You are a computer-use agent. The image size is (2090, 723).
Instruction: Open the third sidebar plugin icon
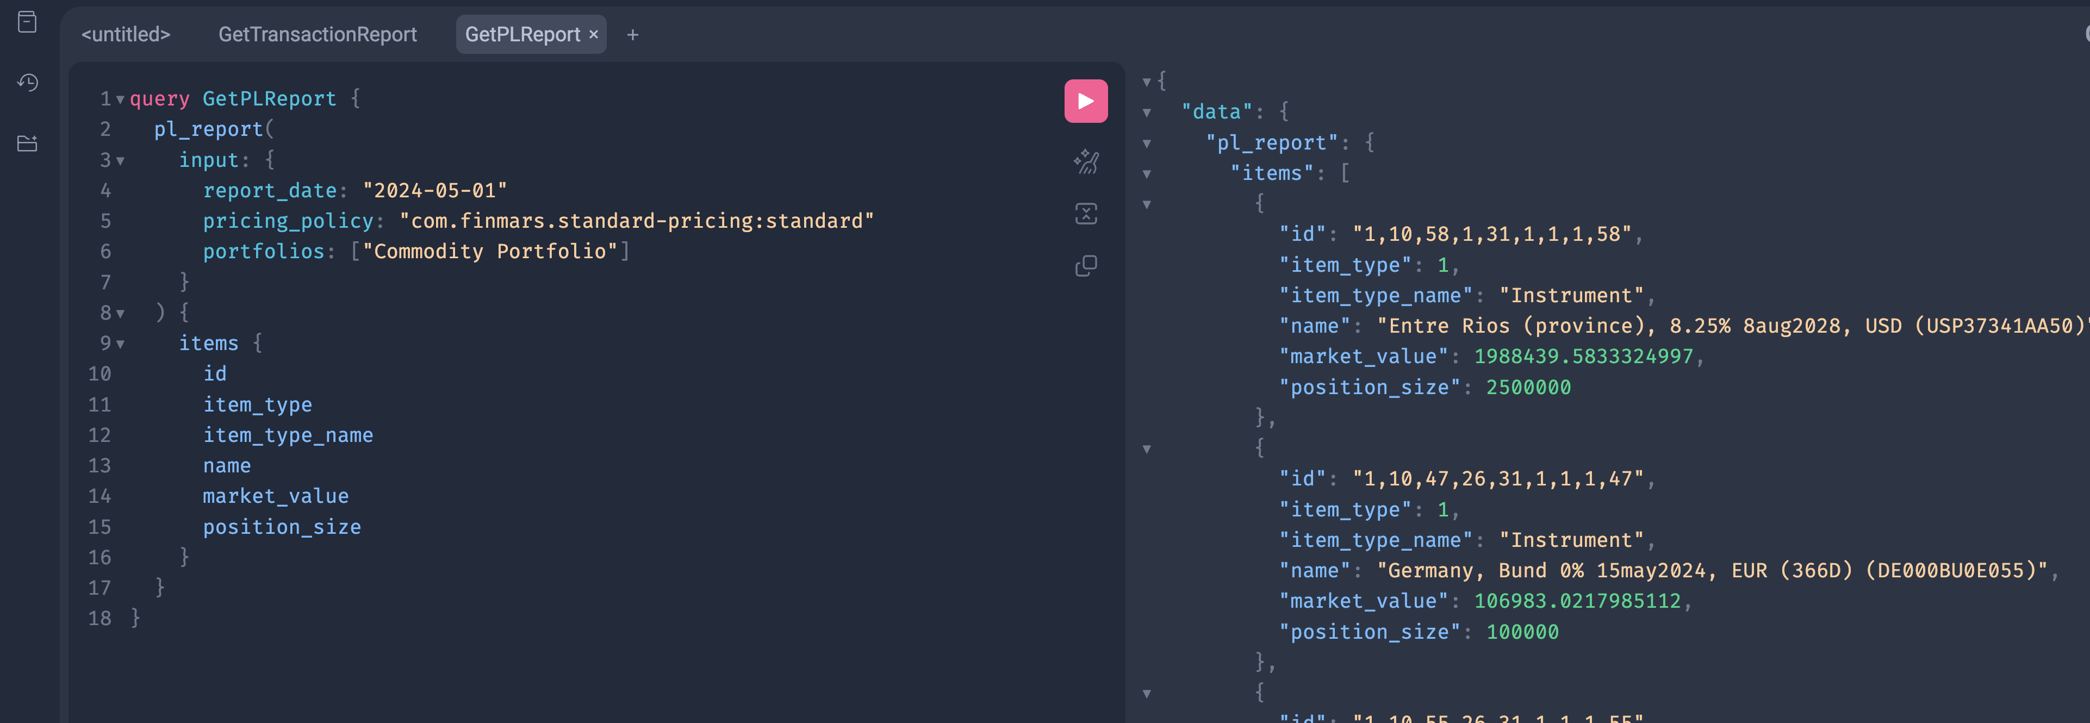(x=28, y=144)
